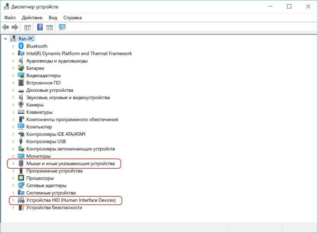
Task: Click the Батареи battery icon
Action: click(x=21, y=68)
